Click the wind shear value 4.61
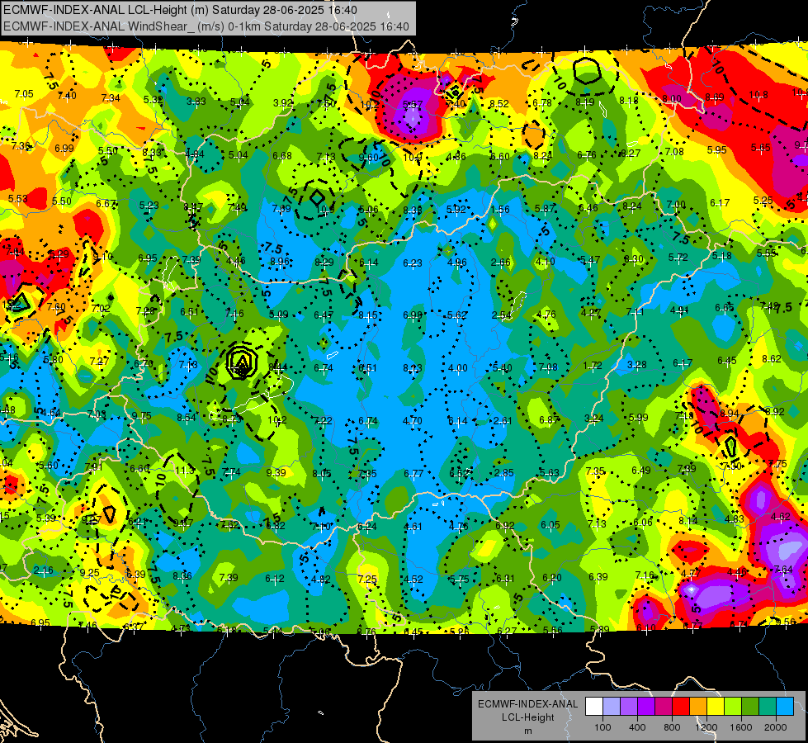The image size is (808, 743). tap(413, 527)
